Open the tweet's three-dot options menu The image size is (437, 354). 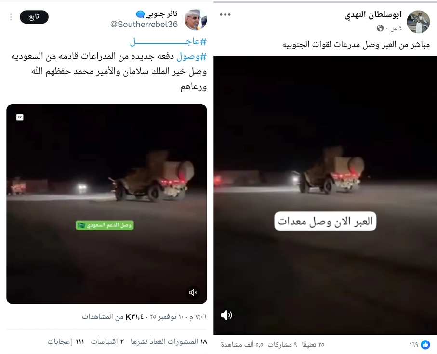tap(11, 17)
